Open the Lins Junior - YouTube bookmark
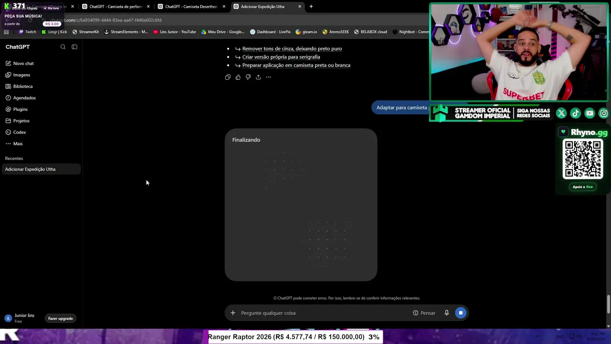The height and width of the screenshot is (344, 611). tap(175, 32)
